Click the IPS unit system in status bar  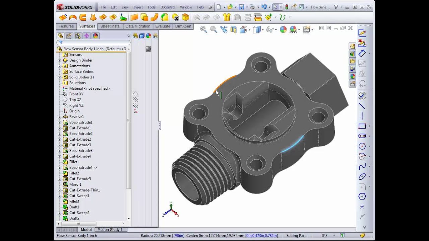(325, 236)
